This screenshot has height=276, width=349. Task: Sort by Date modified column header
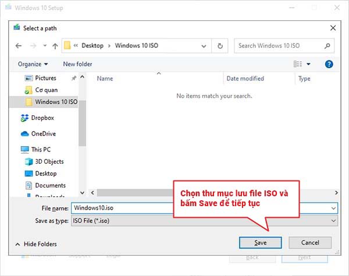tap(245, 79)
